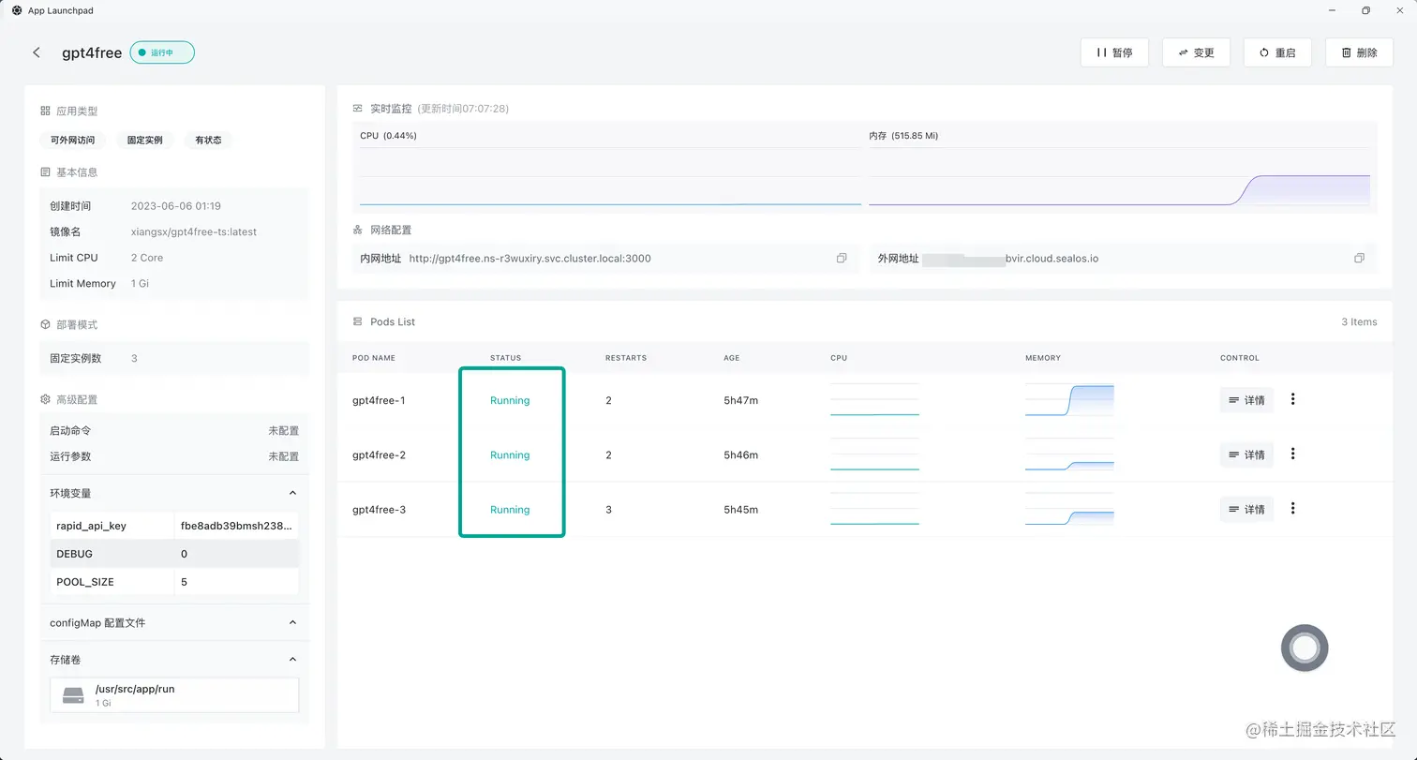Click the gpt4free-1 memory mini chart

coord(1069,399)
